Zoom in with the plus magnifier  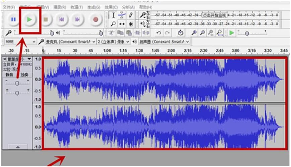tap(194, 33)
